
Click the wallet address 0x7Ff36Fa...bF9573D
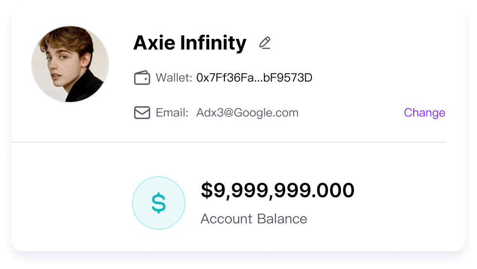pos(254,78)
